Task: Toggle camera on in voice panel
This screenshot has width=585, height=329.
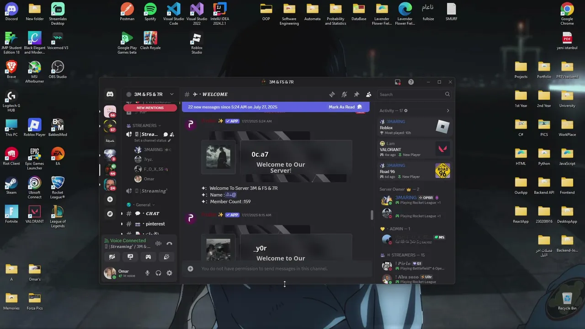Action: (112, 257)
